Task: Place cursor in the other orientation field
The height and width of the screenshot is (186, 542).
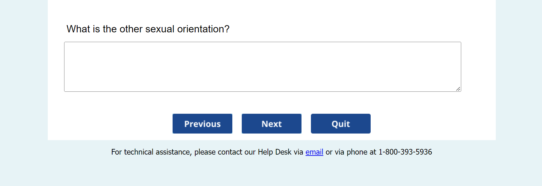Action: pos(263,67)
